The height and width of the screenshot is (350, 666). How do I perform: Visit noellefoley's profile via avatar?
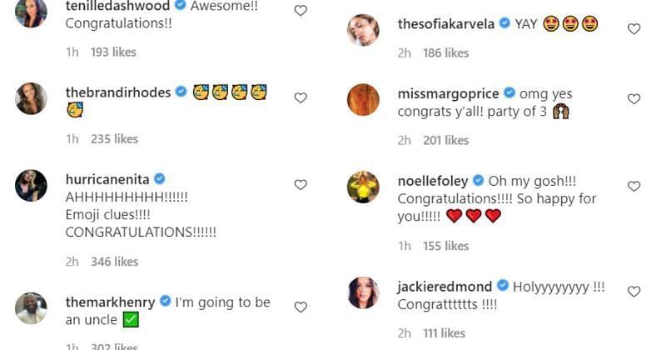point(363,187)
